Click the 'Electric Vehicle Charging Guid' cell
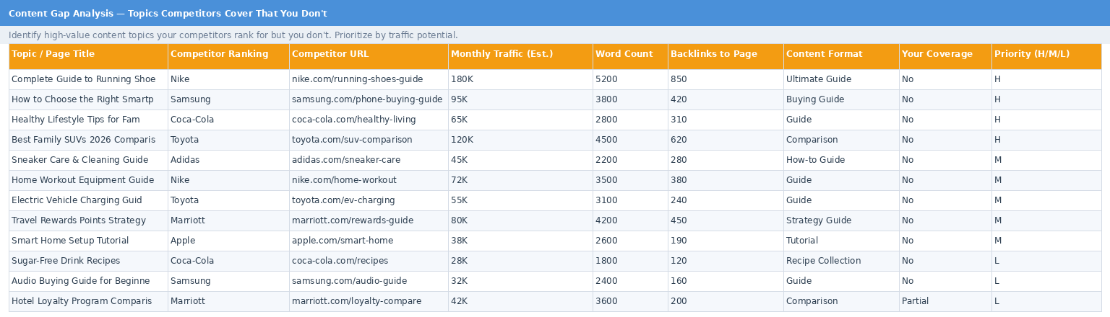1110x317 pixels. (88, 200)
